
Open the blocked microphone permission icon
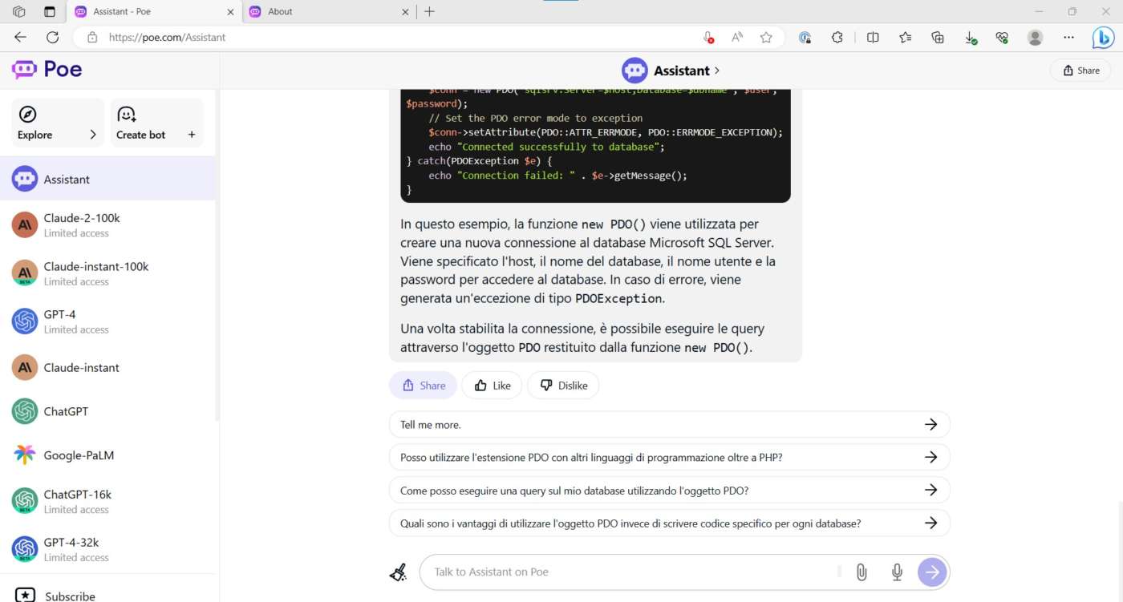click(708, 37)
